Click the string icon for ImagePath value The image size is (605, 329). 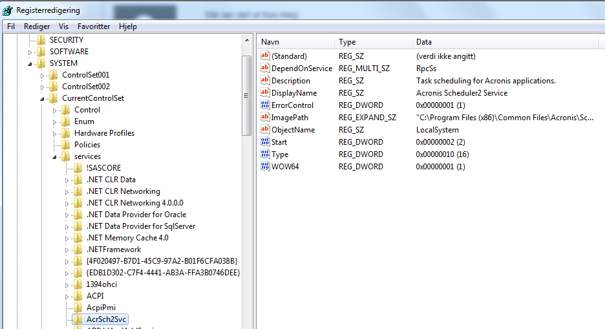(265, 117)
